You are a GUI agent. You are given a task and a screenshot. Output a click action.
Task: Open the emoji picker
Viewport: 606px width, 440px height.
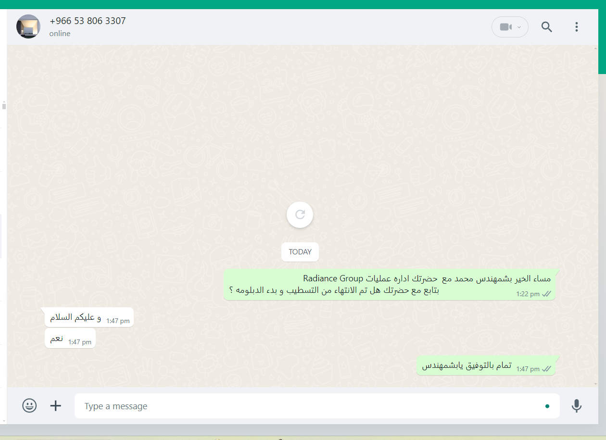[x=29, y=406]
